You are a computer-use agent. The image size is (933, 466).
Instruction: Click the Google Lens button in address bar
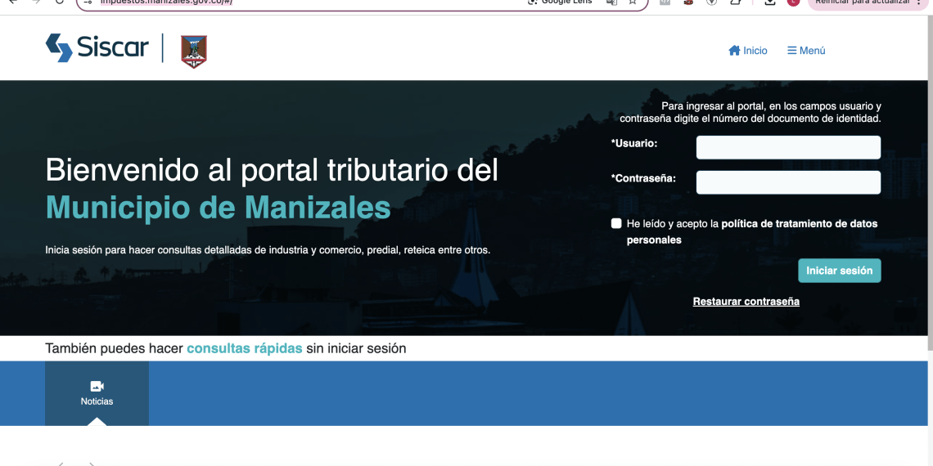click(560, 2)
